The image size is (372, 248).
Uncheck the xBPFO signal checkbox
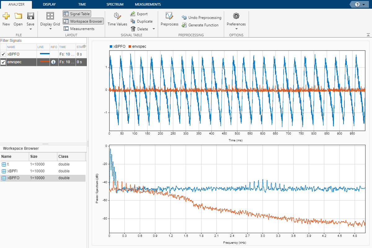click(x=3, y=54)
